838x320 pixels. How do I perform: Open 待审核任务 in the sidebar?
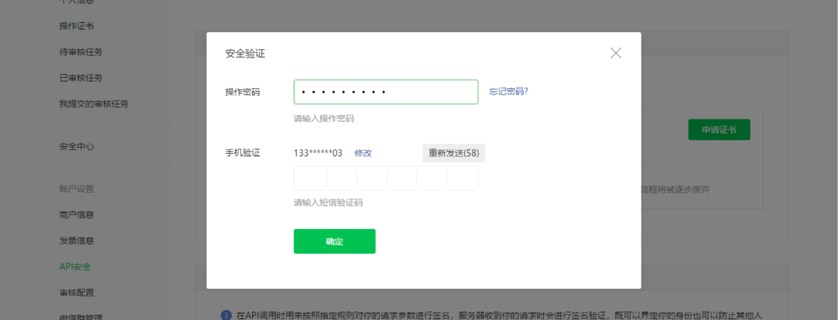point(81,52)
